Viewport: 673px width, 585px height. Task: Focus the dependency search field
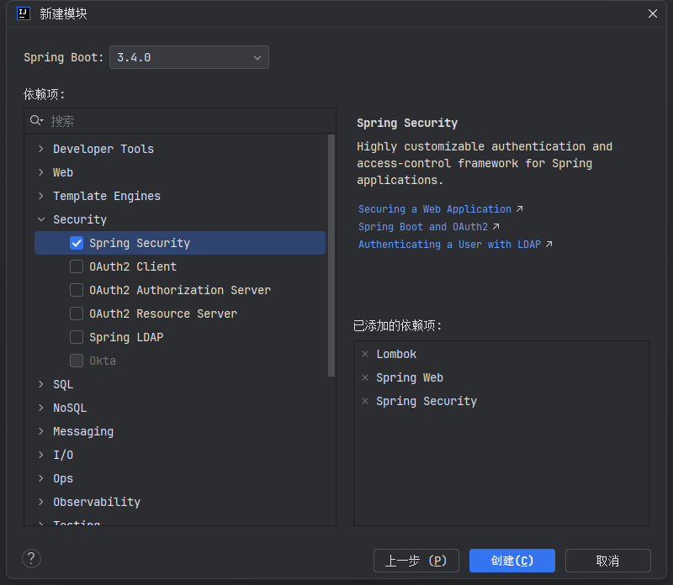click(x=185, y=121)
